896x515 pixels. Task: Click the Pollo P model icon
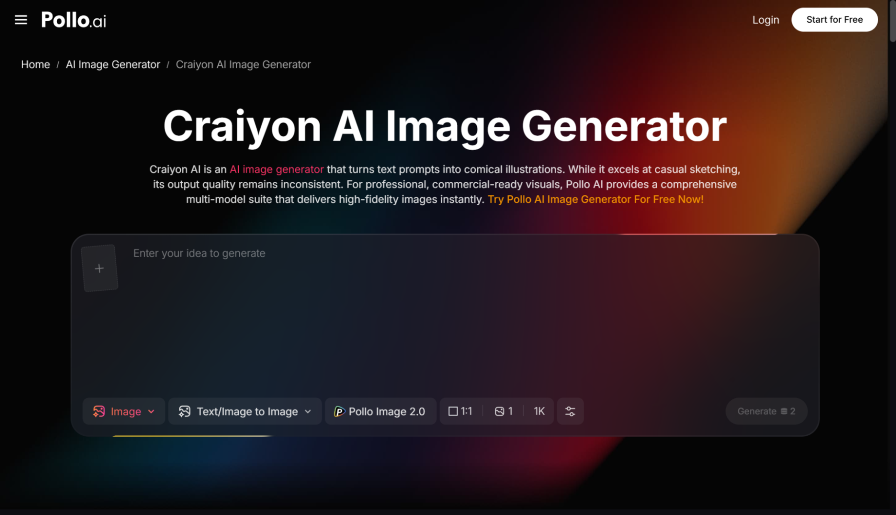tap(339, 411)
